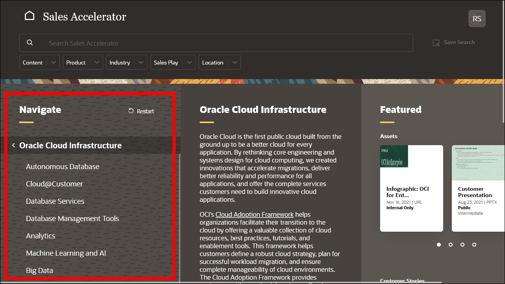Click the Save Search icon
The height and width of the screenshot is (284, 505).
[x=436, y=42]
